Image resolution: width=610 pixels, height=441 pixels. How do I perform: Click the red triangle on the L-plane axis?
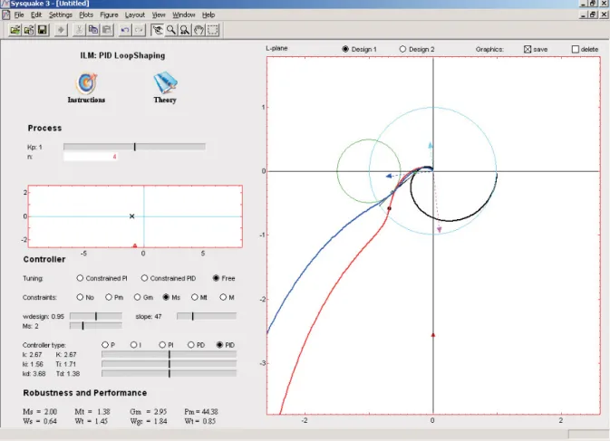click(433, 334)
